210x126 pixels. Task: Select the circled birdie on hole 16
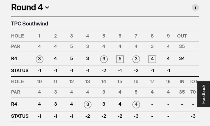(136, 105)
